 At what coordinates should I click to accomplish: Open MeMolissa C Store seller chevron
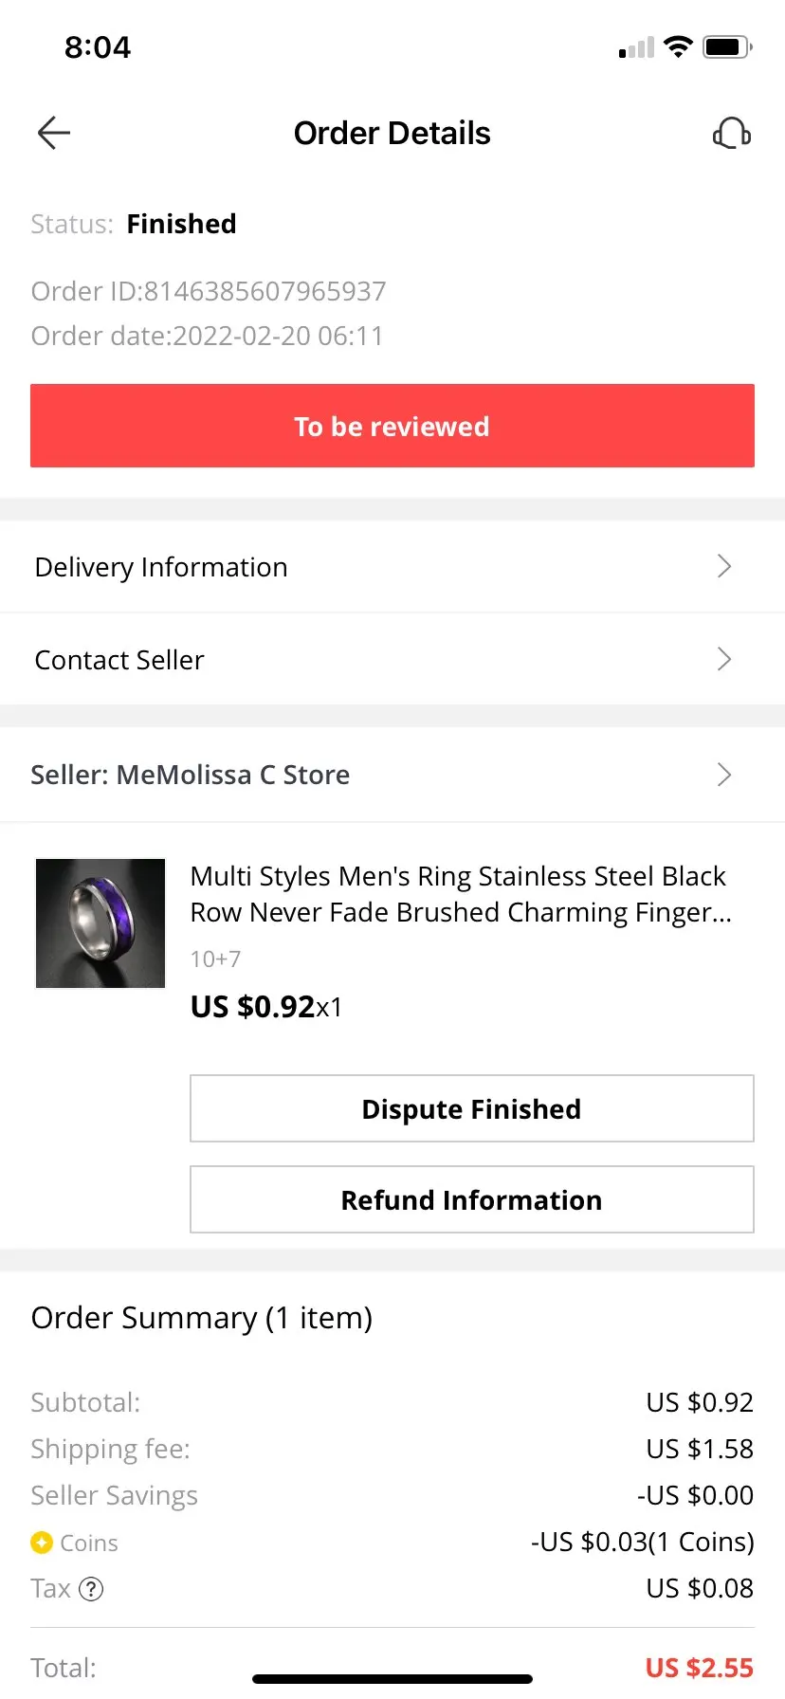[724, 775]
